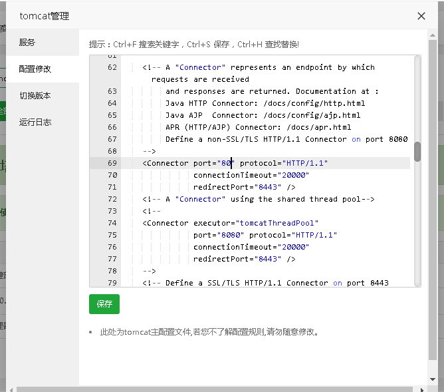Click line number 62 in gutter

[112, 67]
